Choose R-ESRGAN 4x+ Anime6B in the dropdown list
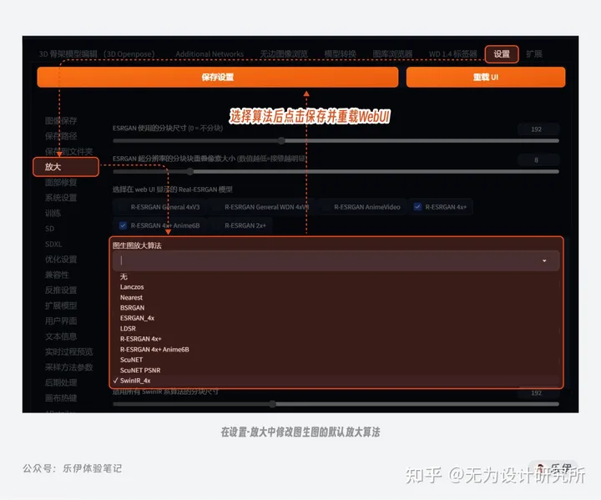 [x=154, y=349]
